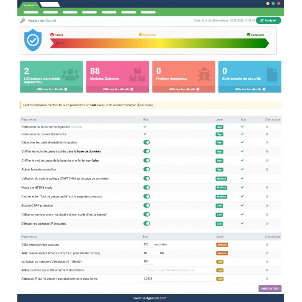Click the ENREGISTRER save button
Image resolution: width=302 pixels, height=302 pixels.
pyautogui.click(x=270, y=288)
